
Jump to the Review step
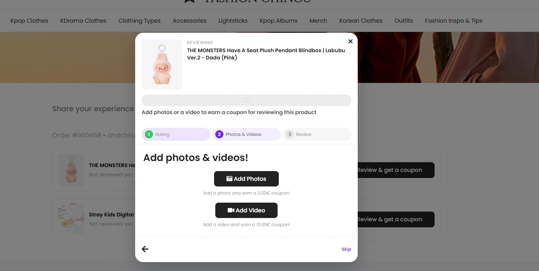point(316,134)
